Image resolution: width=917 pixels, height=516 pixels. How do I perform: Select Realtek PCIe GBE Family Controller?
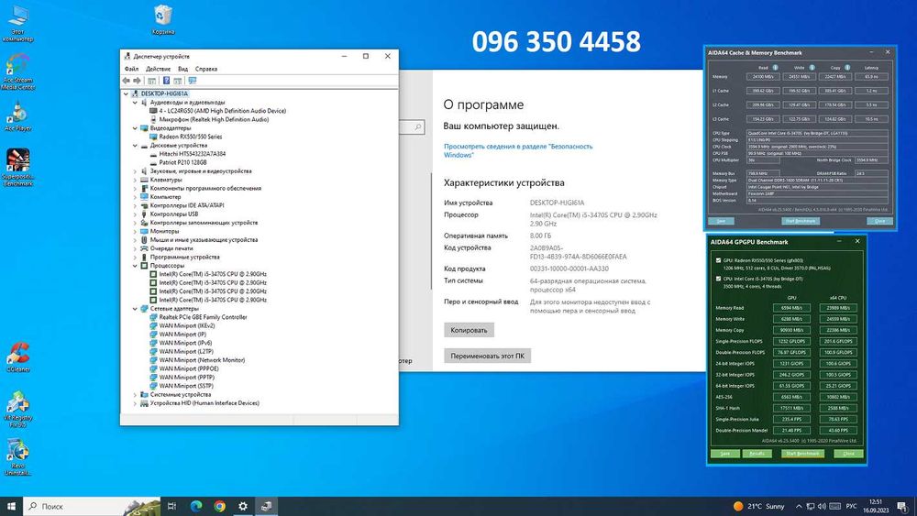click(x=203, y=317)
